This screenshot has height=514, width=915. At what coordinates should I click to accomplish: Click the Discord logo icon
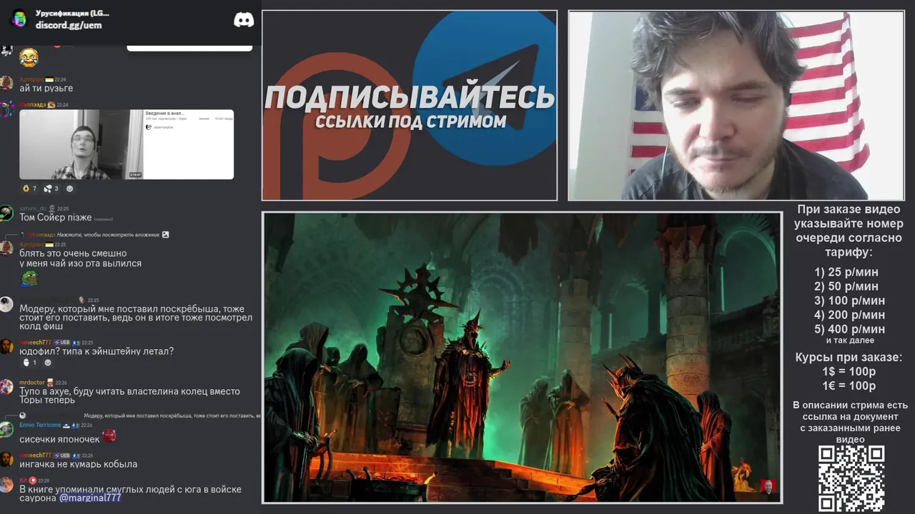point(244,20)
